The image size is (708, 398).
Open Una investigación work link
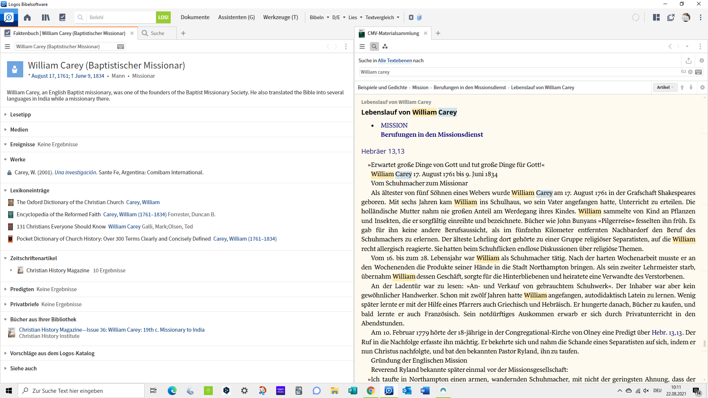[x=75, y=172]
